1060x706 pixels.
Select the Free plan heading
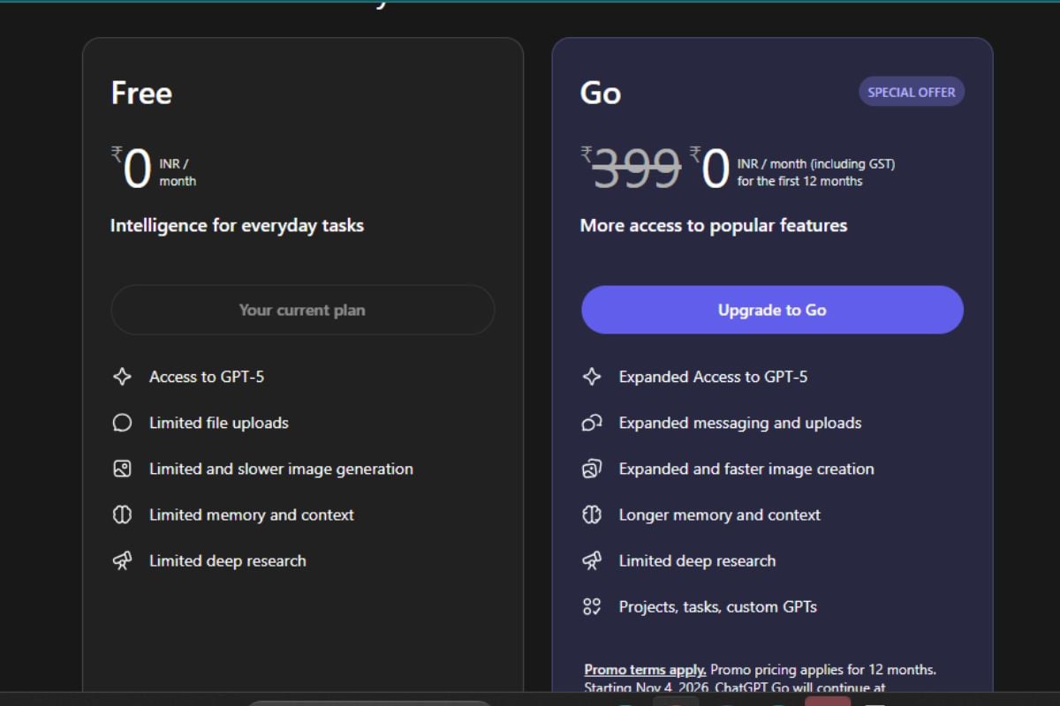[141, 94]
